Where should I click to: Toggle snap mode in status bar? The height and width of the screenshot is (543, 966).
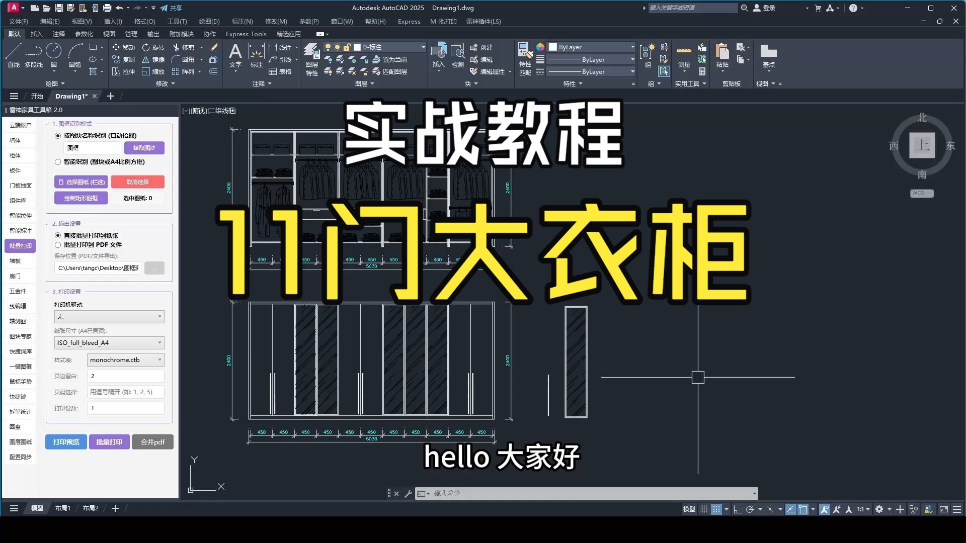pyautogui.click(x=716, y=509)
